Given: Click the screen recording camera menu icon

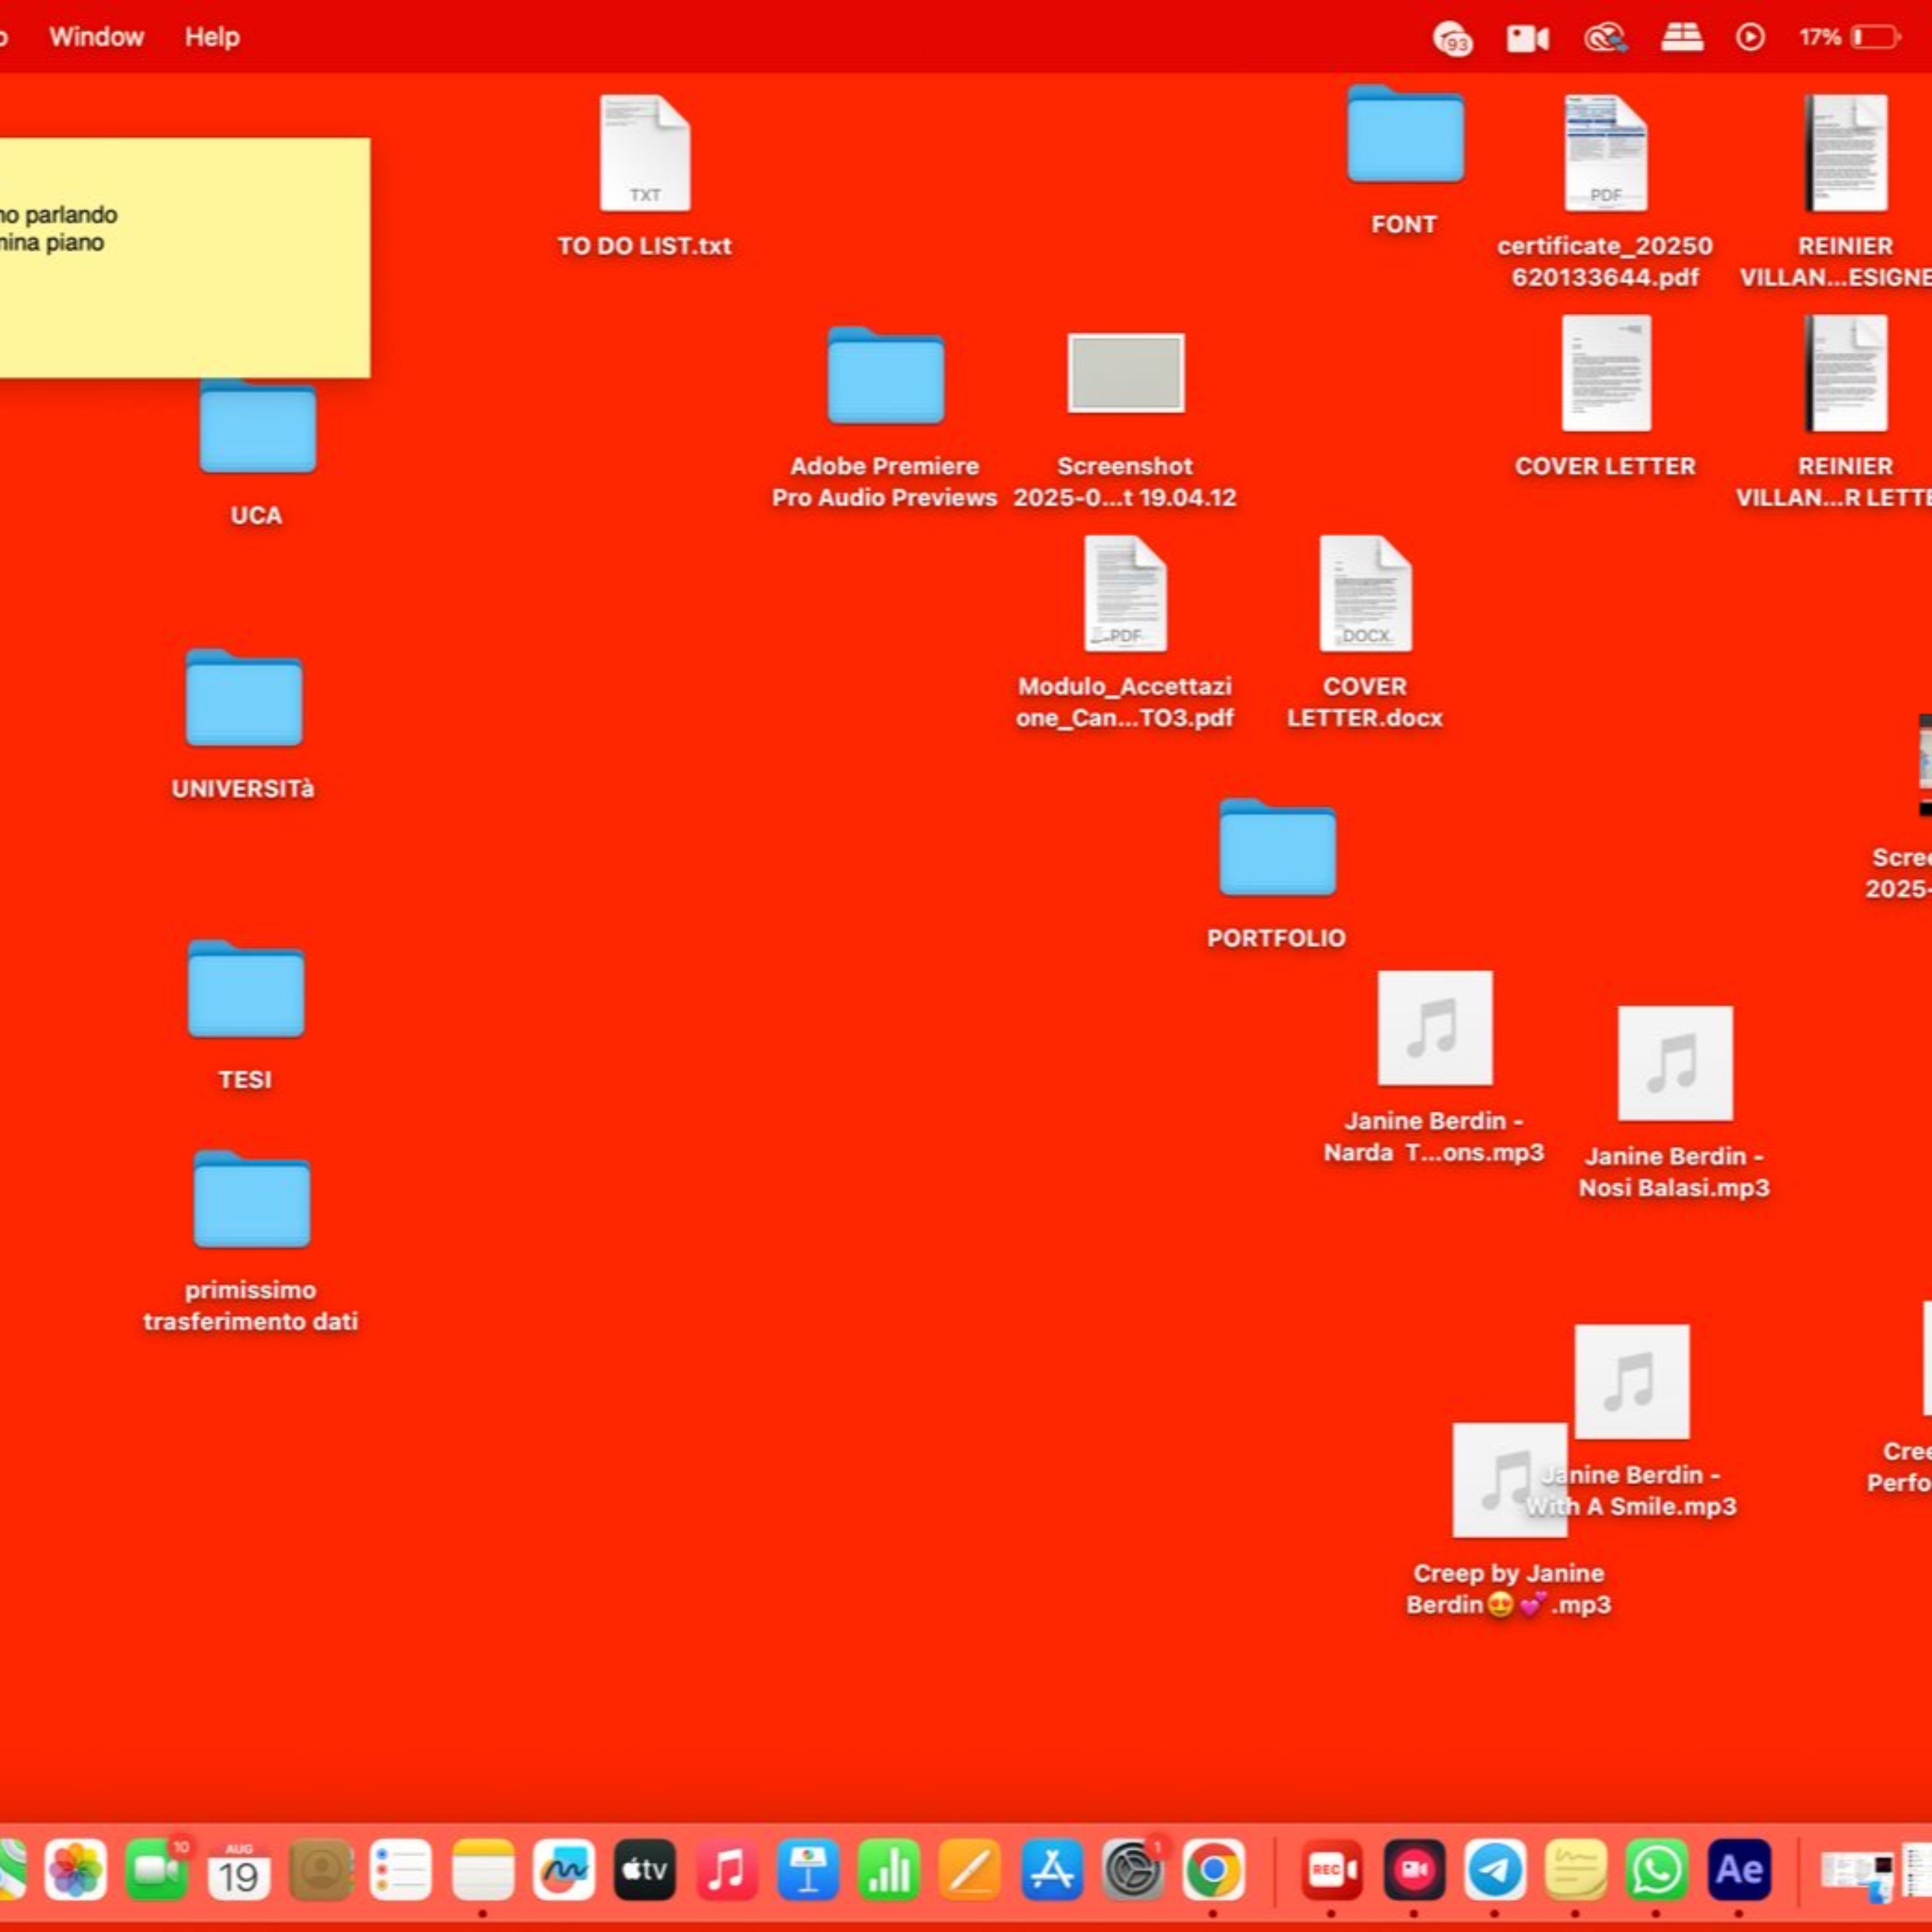Looking at the screenshot, I should point(1527,38).
